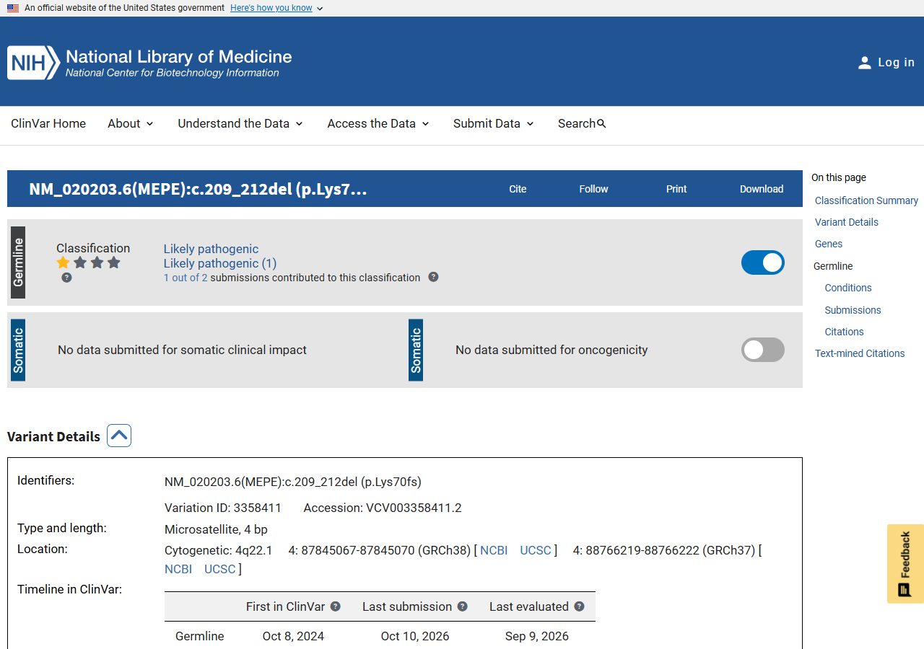Open the Likely pathogenic (1) link

[220, 263]
